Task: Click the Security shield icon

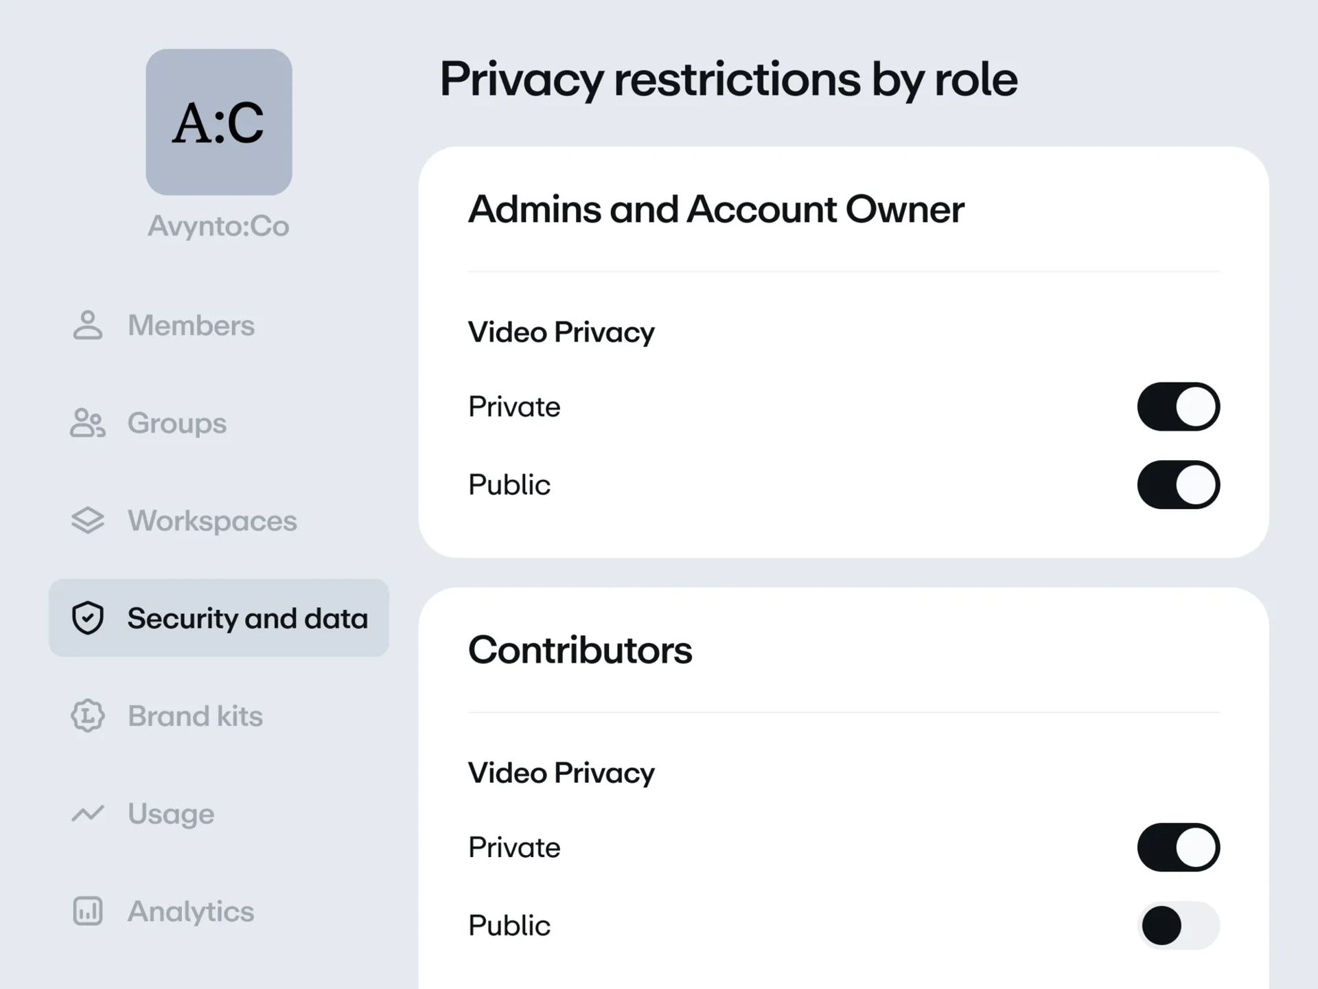Action: (x=88, y=618)
